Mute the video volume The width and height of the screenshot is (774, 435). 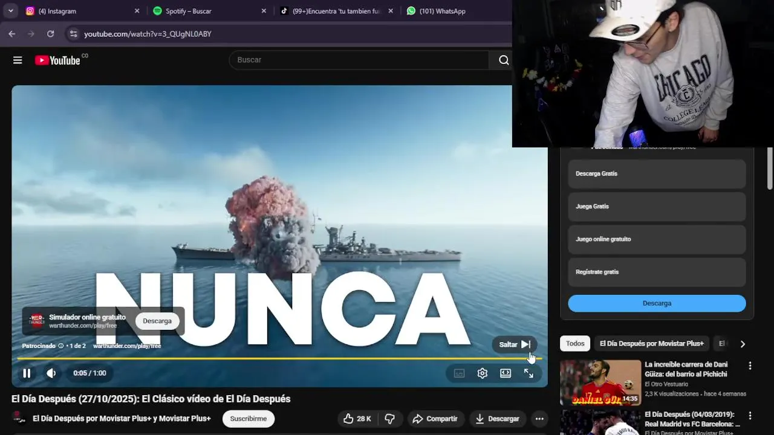pyautogui.click(x=51, y=373)
